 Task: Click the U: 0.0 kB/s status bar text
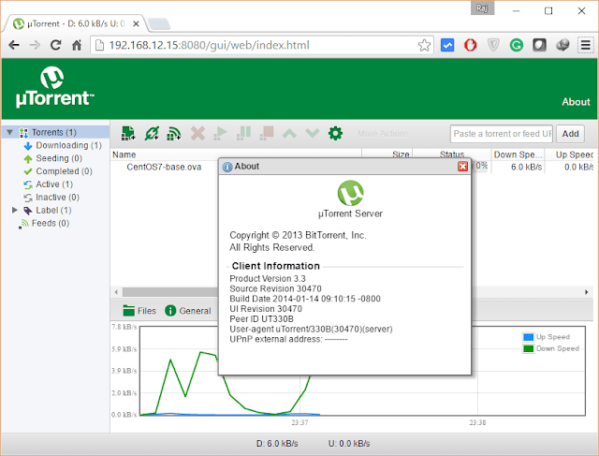[x=349, y=444]
